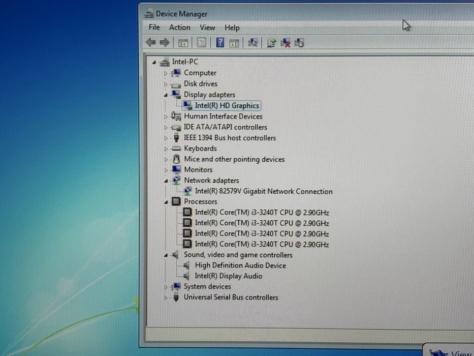Click the Disk drives label
The width and height of the screenshot is (474, 356).
click(201, 83)
